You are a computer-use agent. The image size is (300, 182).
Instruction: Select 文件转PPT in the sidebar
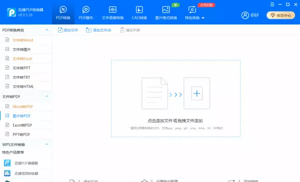tap(26, 68)
